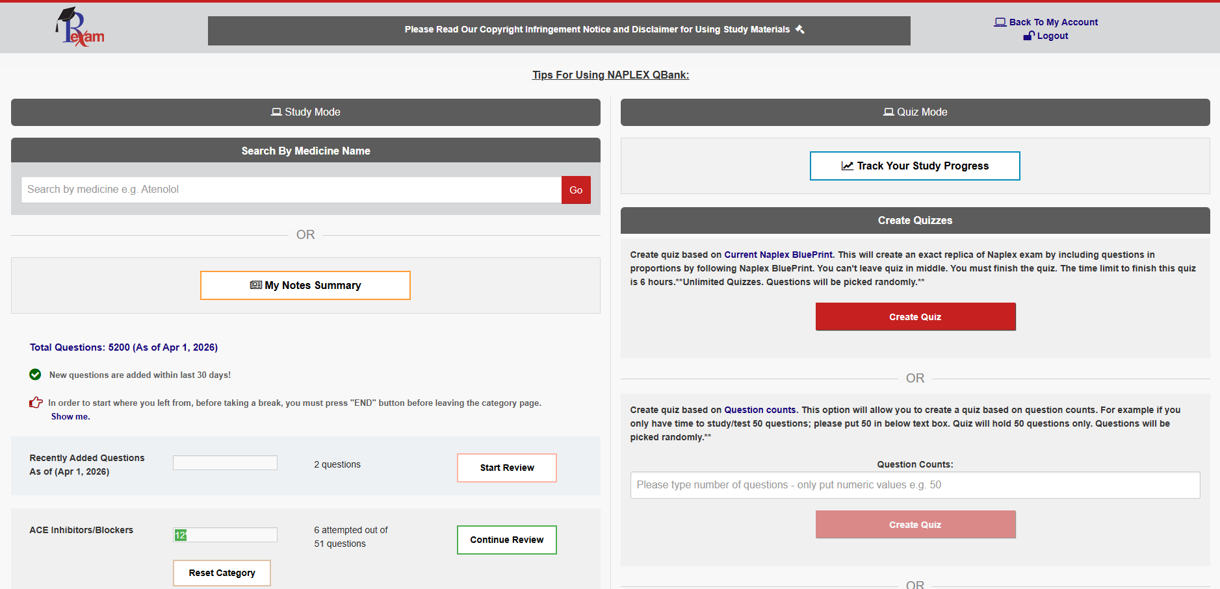
Task: Open Tips For Using NAPLEX QBank link
Action: [610, 75]
